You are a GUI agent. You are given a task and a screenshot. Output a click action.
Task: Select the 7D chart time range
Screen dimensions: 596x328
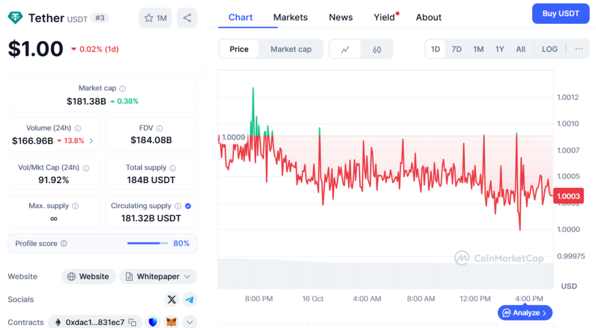tap(456, 49)
